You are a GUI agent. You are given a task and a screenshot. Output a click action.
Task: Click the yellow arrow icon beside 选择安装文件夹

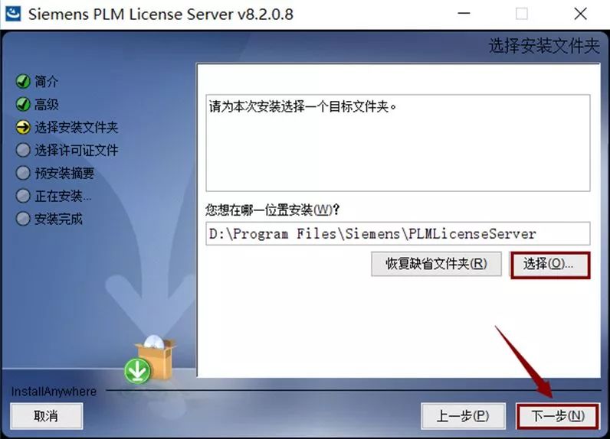click(x=23, y=127)
